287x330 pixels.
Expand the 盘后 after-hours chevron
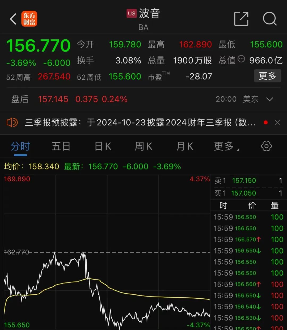(269, 99)
